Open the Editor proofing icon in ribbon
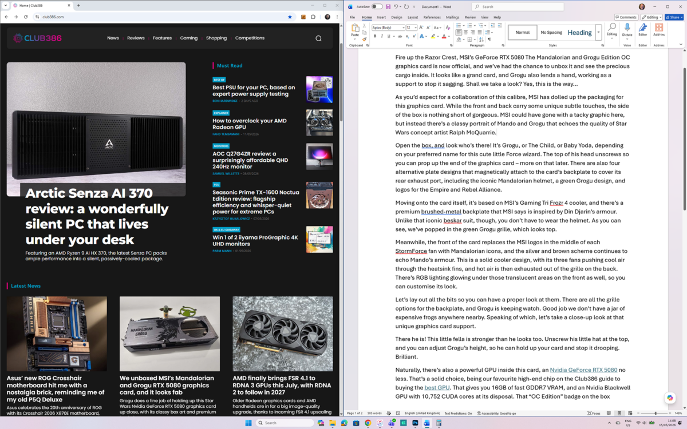The image size is (687, 429). [643, 27]
